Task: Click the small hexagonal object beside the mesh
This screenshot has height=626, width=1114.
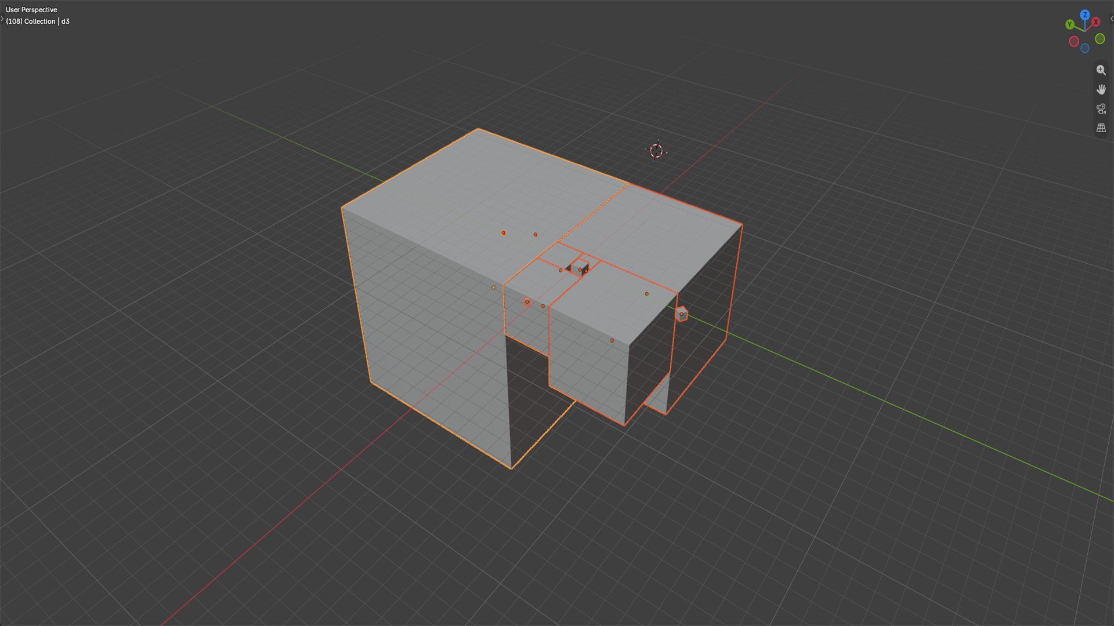Action: click(x=681, y=314)
